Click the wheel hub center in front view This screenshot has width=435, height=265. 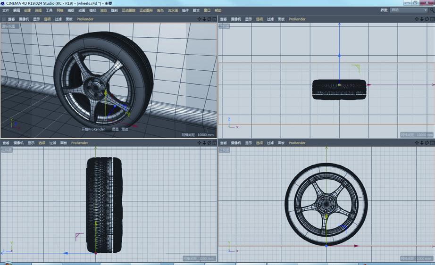coord(326,203)
